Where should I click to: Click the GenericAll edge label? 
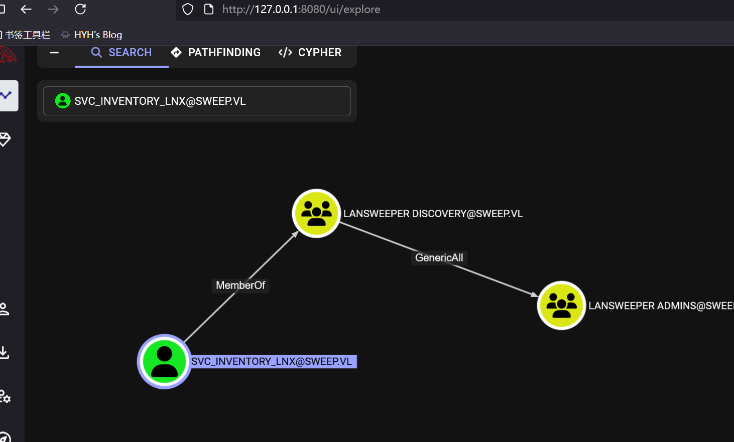click(x=439, y=258)
